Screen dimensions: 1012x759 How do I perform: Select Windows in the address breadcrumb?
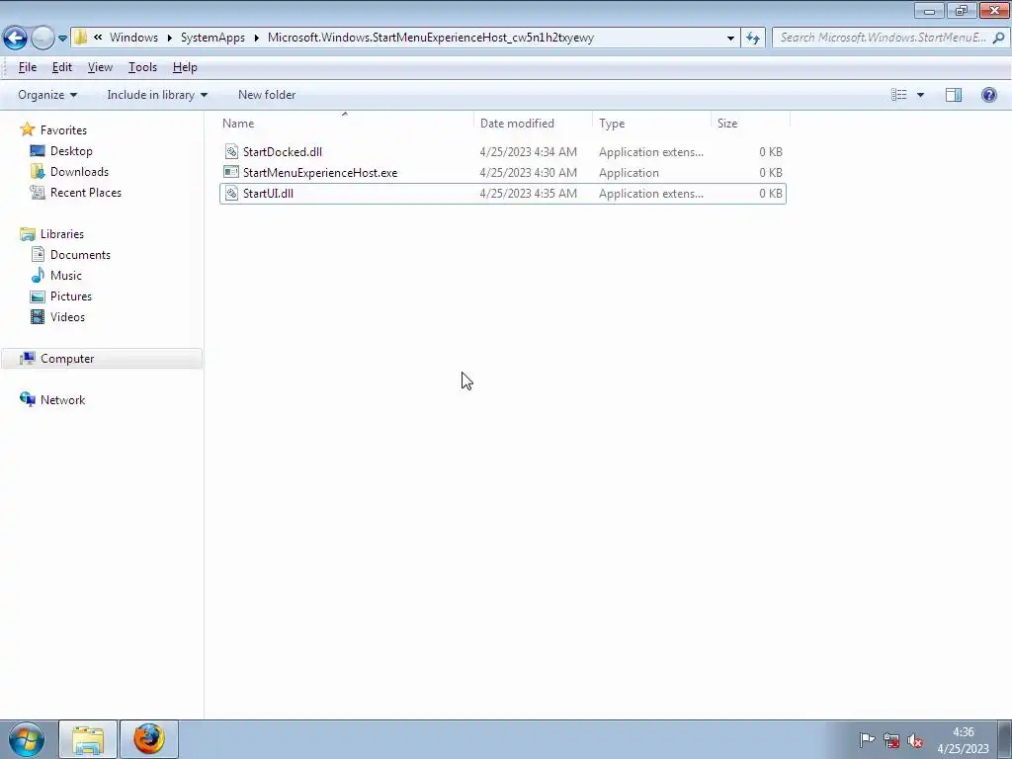[x=133, y=38]
